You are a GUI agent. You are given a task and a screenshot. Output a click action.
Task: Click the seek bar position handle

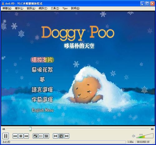tap(30, 129)
